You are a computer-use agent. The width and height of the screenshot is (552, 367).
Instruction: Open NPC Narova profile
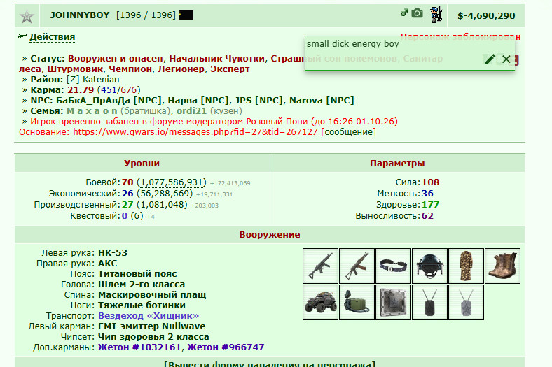pyautogui.click(x=322, y=101)
